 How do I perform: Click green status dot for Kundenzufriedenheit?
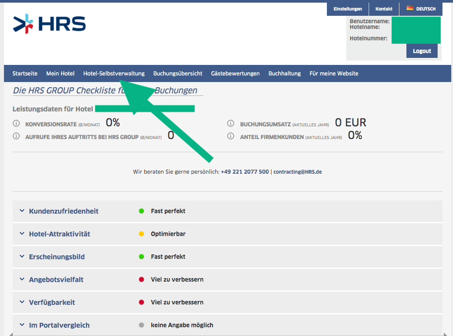pyautogui.click(x=141, y=211)
